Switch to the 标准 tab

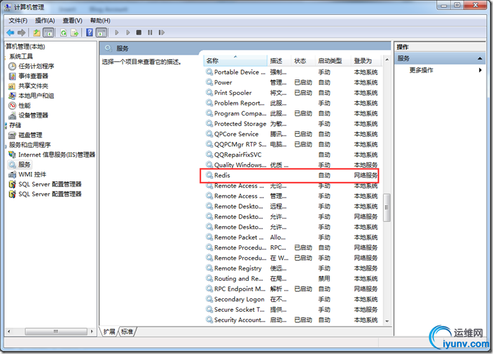(x=127, y=332)
